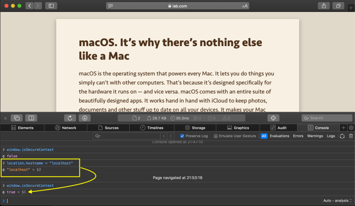The height and width of the screenshot is (206, 355).
Task: Adjust text size with the AA icon
Action: pyautogui.click(x=245, y=6)
